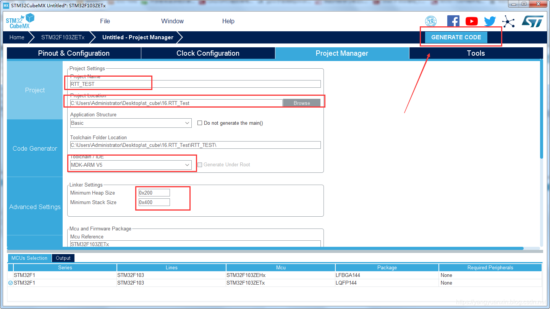This screenshot has width=550, height=309.
Task: Switch to the Tools tab
Action: [476, 53]
